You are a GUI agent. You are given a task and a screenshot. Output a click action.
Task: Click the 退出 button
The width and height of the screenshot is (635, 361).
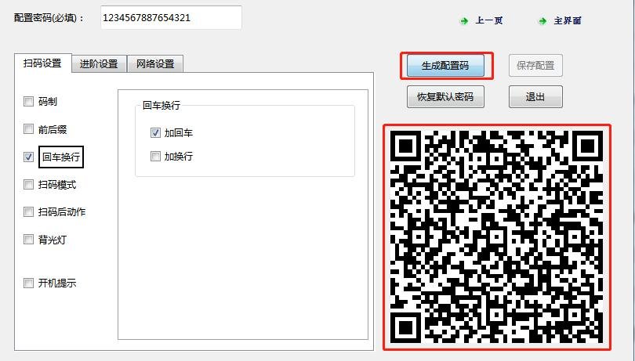pyautogui.click(x=535, y=97)
